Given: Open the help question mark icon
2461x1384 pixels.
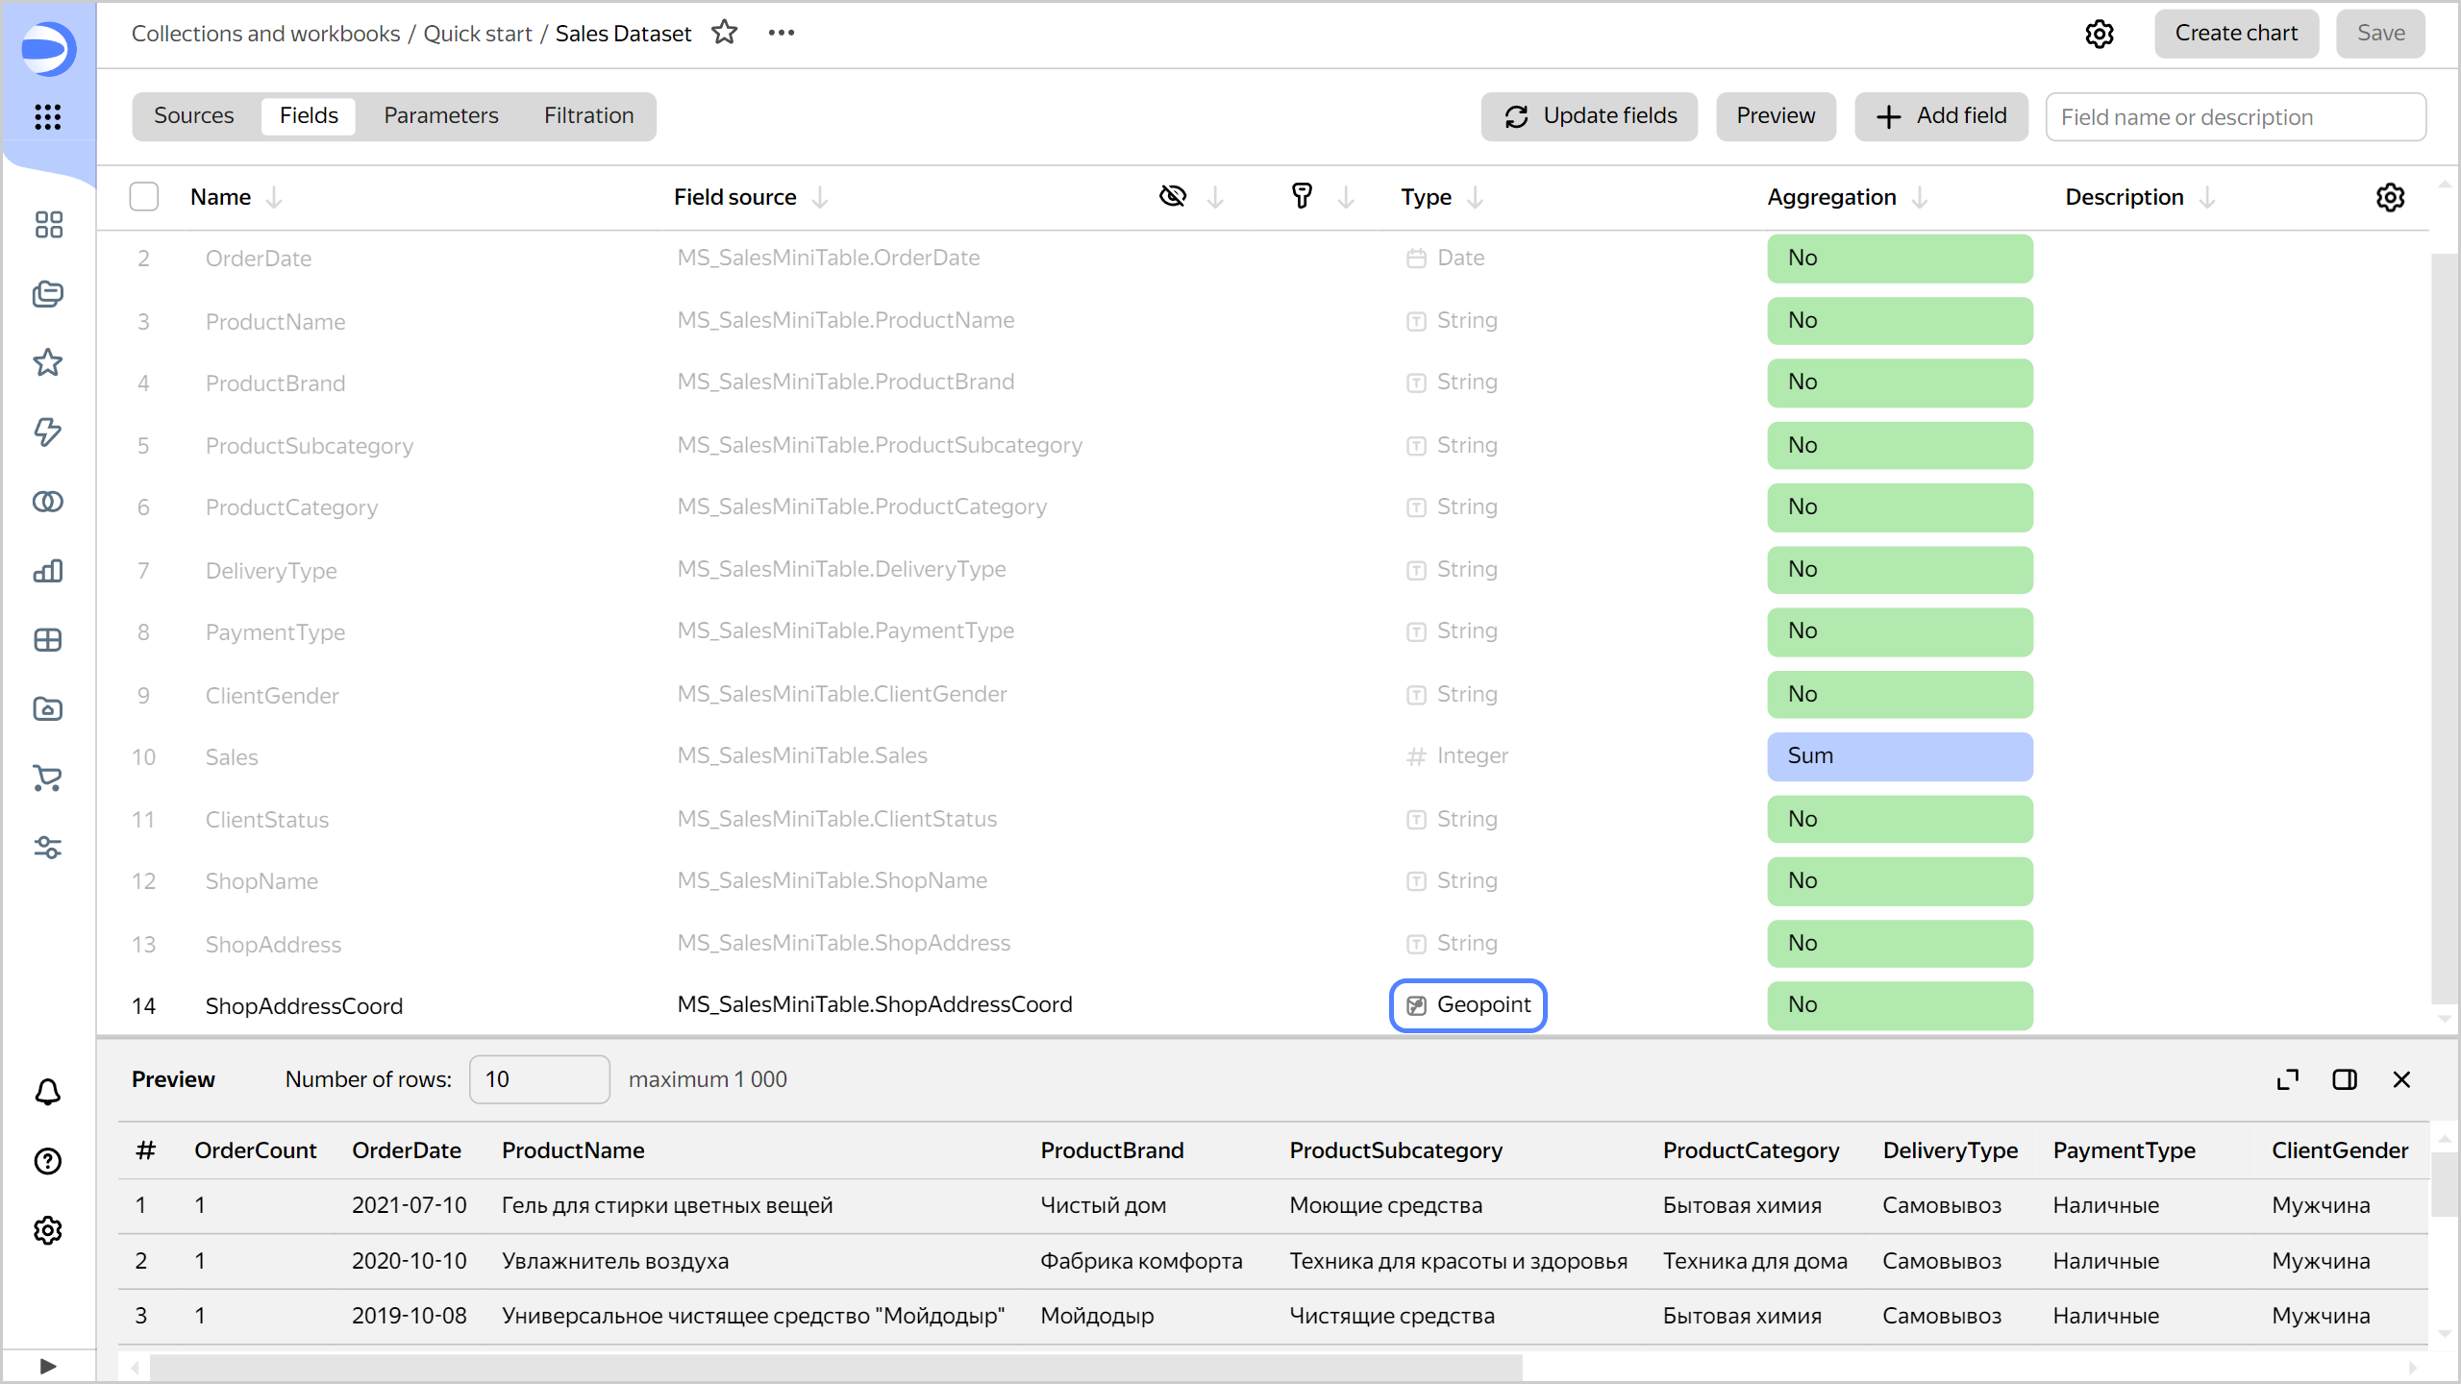Looking at the screenshot, I should point(48,1161).
